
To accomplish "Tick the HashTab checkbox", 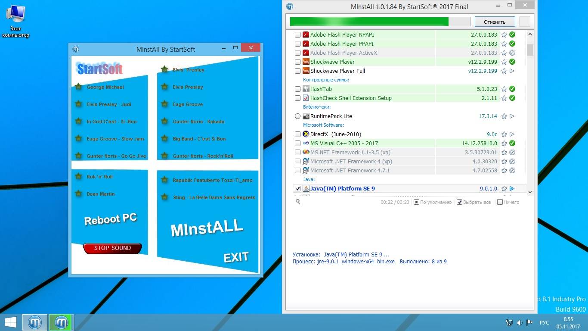I will [297, 89].
